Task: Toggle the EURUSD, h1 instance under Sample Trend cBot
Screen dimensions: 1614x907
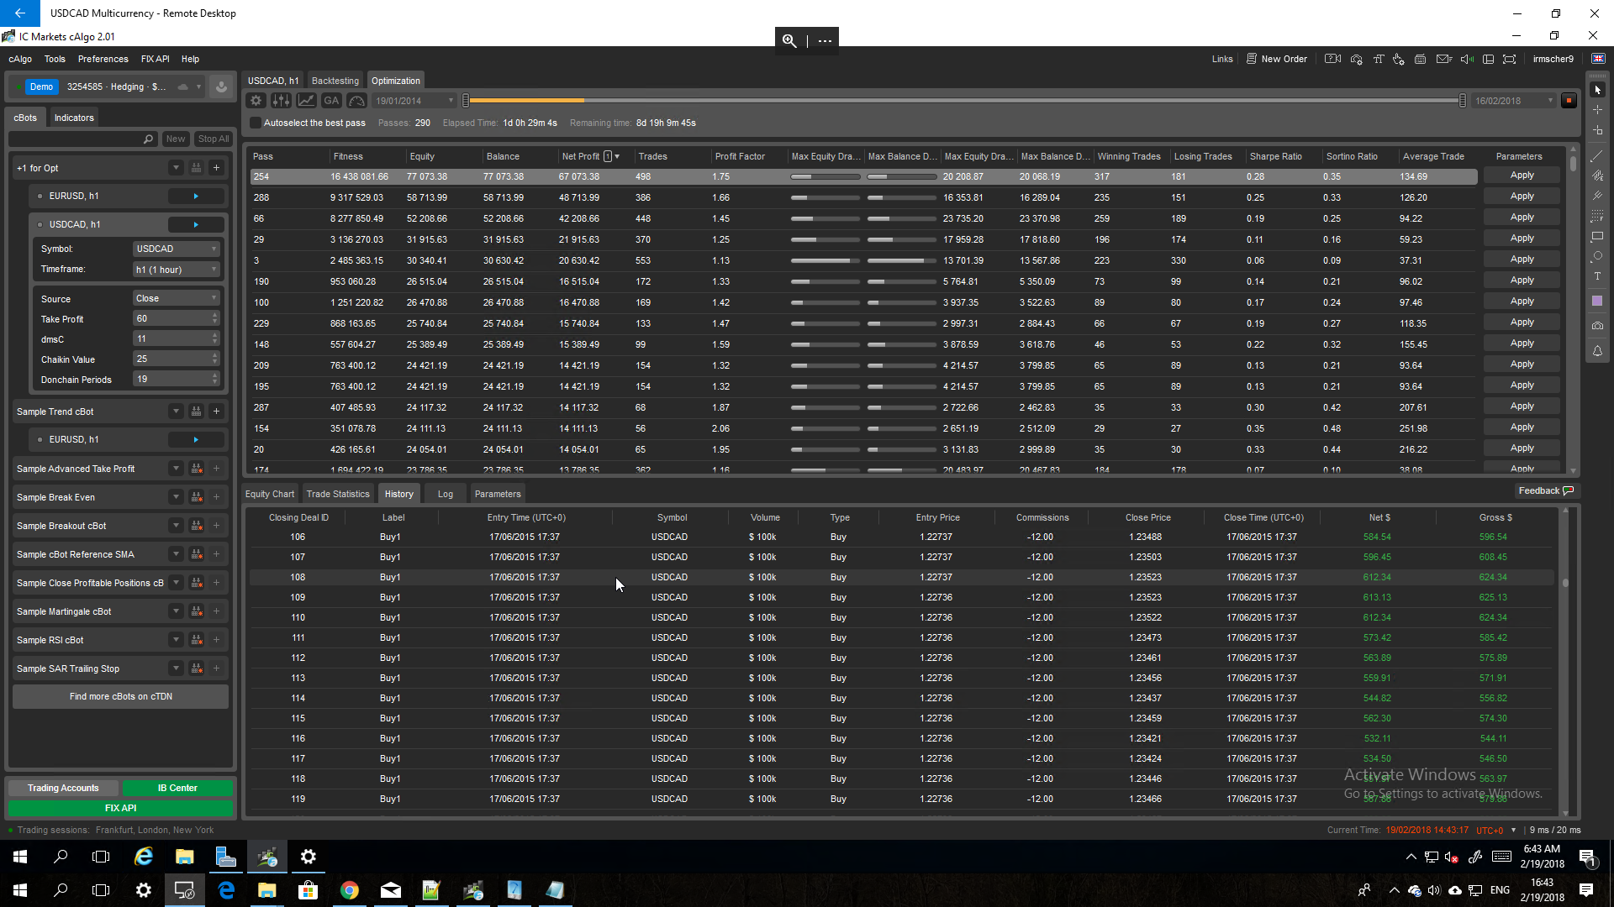Action: click(40, 439)
